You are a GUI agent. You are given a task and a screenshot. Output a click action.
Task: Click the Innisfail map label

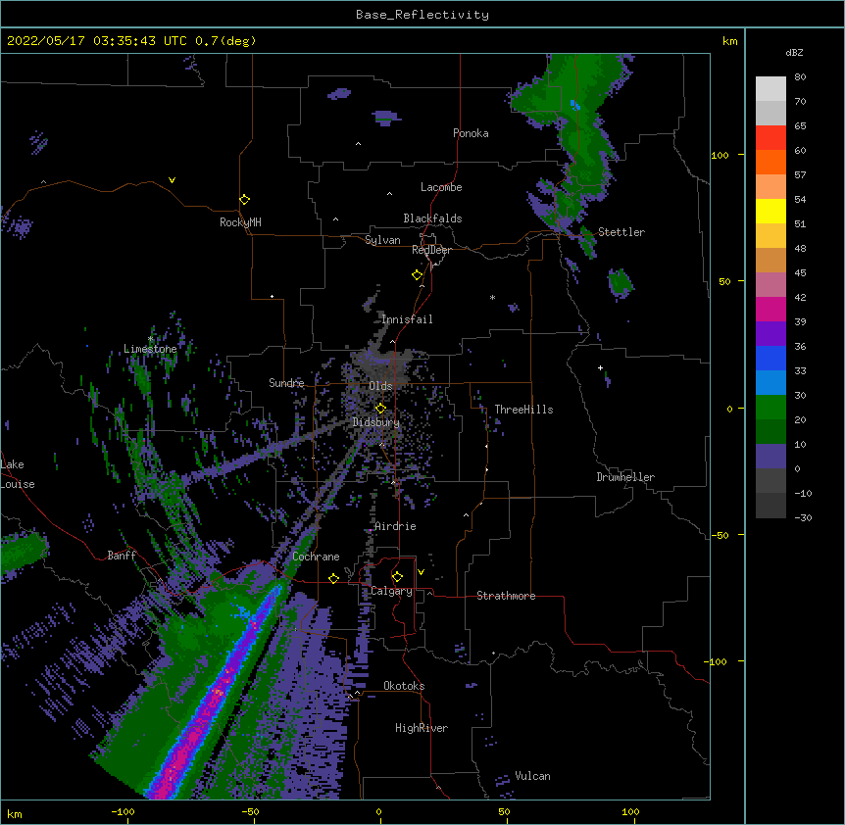[407, 319]
